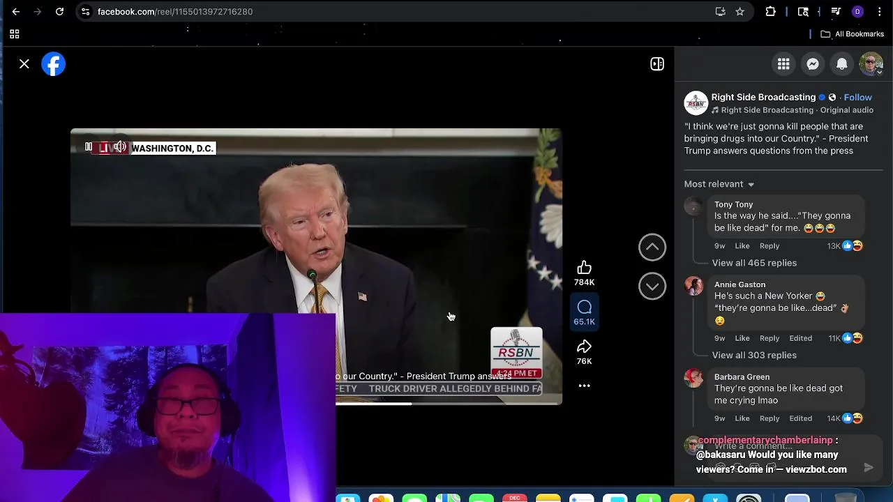Open Barbara Green's profile name
Image resolution: width=893 pixels, height=502 pixels.
click(742, 376)
